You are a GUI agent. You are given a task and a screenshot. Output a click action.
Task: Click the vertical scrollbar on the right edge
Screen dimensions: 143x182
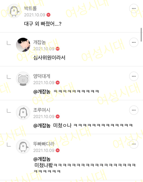click(x=141, y=35)
